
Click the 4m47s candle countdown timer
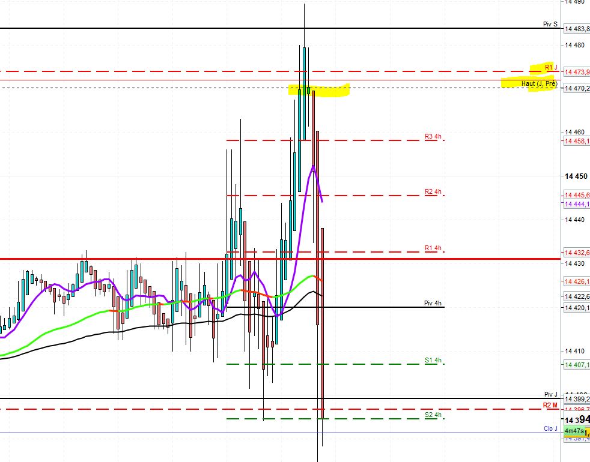click(574, 431)
